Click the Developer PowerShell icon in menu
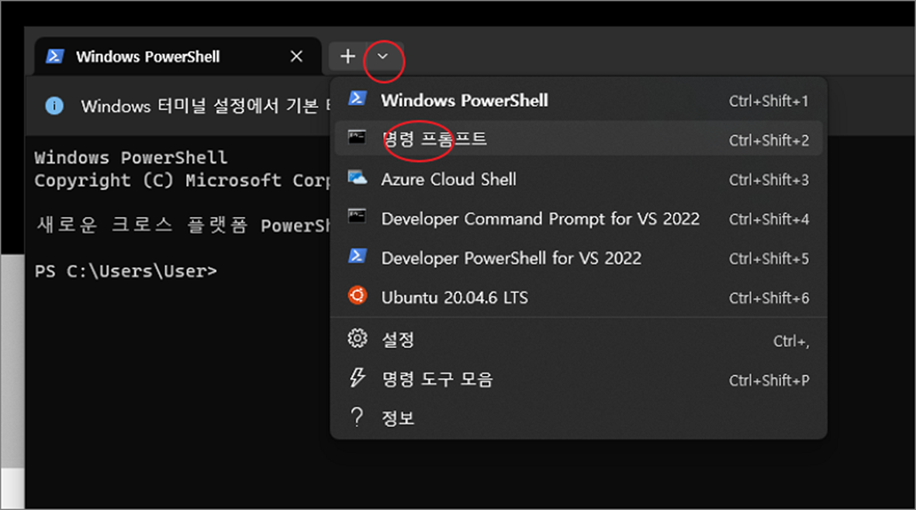916x510 pixels. click(x=358, y=256)
